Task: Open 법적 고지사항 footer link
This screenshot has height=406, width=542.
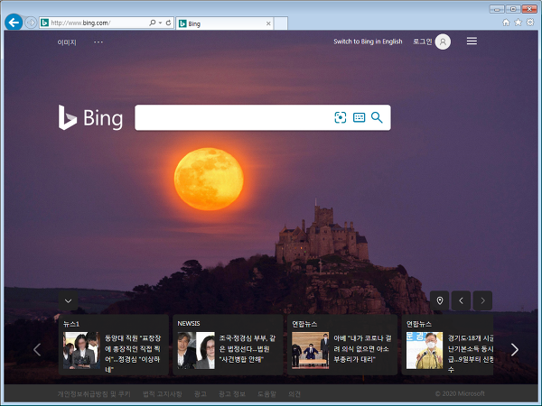Action: [x=163, y=394]
